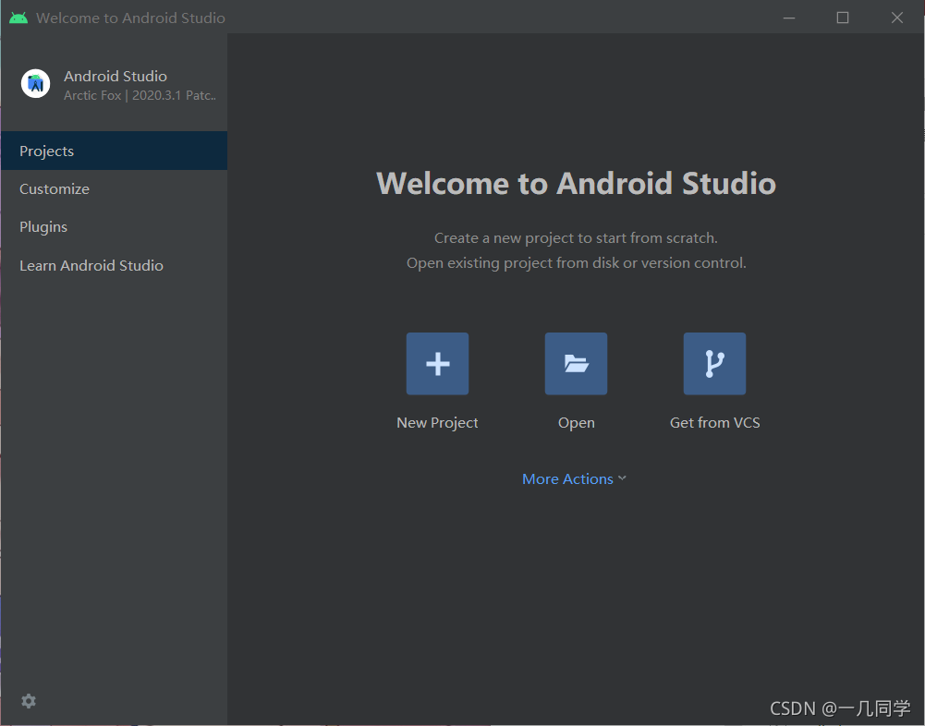
Task: Click the Open folder icon
Action: pyautogui.click(x=576, y=363)
